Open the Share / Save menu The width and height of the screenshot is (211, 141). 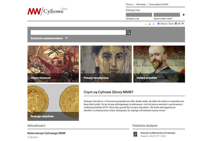[x=166, y=24]
